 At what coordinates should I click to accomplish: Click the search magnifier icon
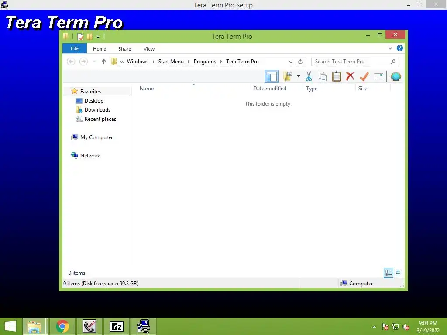coord(393,62)
